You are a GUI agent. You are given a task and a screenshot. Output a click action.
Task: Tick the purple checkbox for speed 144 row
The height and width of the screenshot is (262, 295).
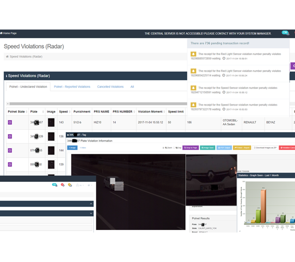pos(10,150)
